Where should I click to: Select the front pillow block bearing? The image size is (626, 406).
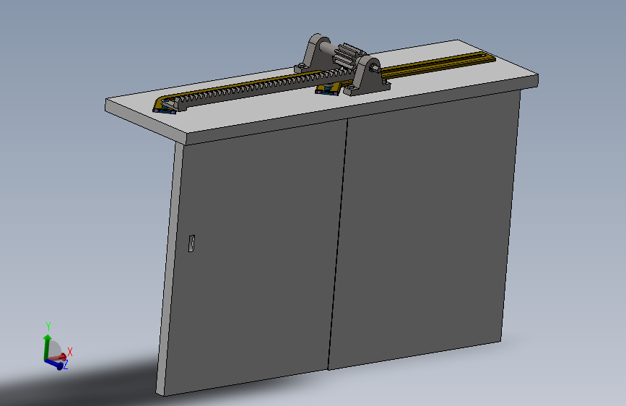click(x=368, y=76)
